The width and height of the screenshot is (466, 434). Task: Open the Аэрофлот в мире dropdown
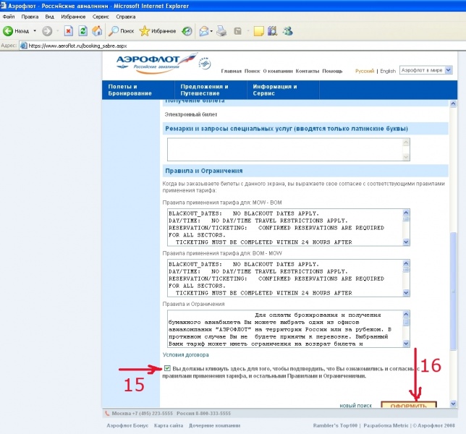click(x=426, y=71)
